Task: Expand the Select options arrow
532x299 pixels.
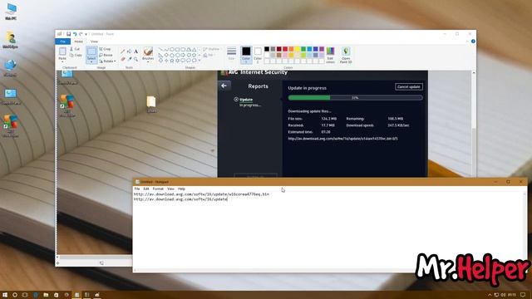Action: pos(91,61)
